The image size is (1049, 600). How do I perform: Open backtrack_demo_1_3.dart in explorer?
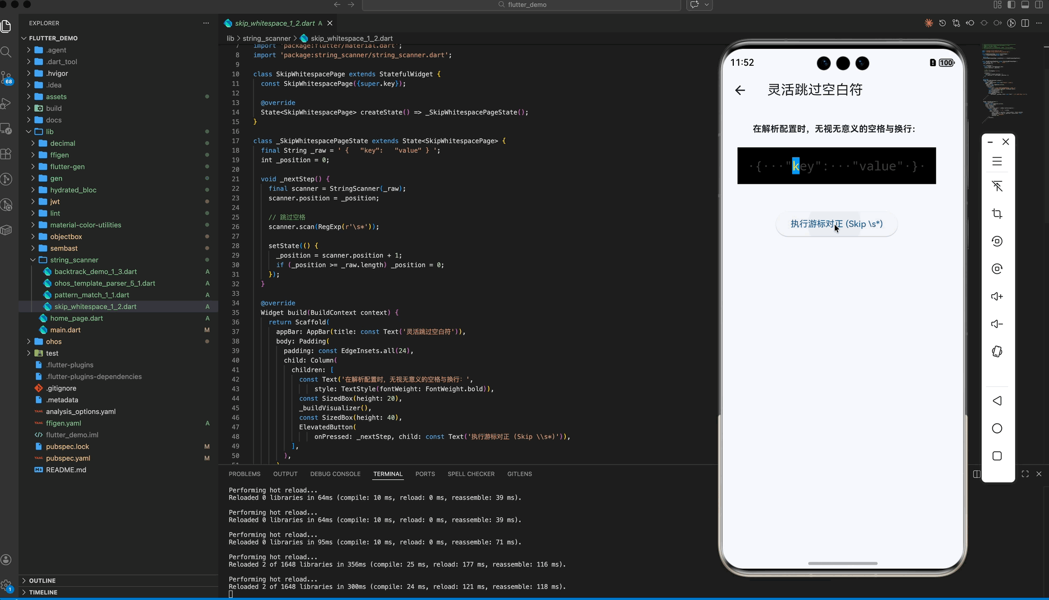pos(95,272)
